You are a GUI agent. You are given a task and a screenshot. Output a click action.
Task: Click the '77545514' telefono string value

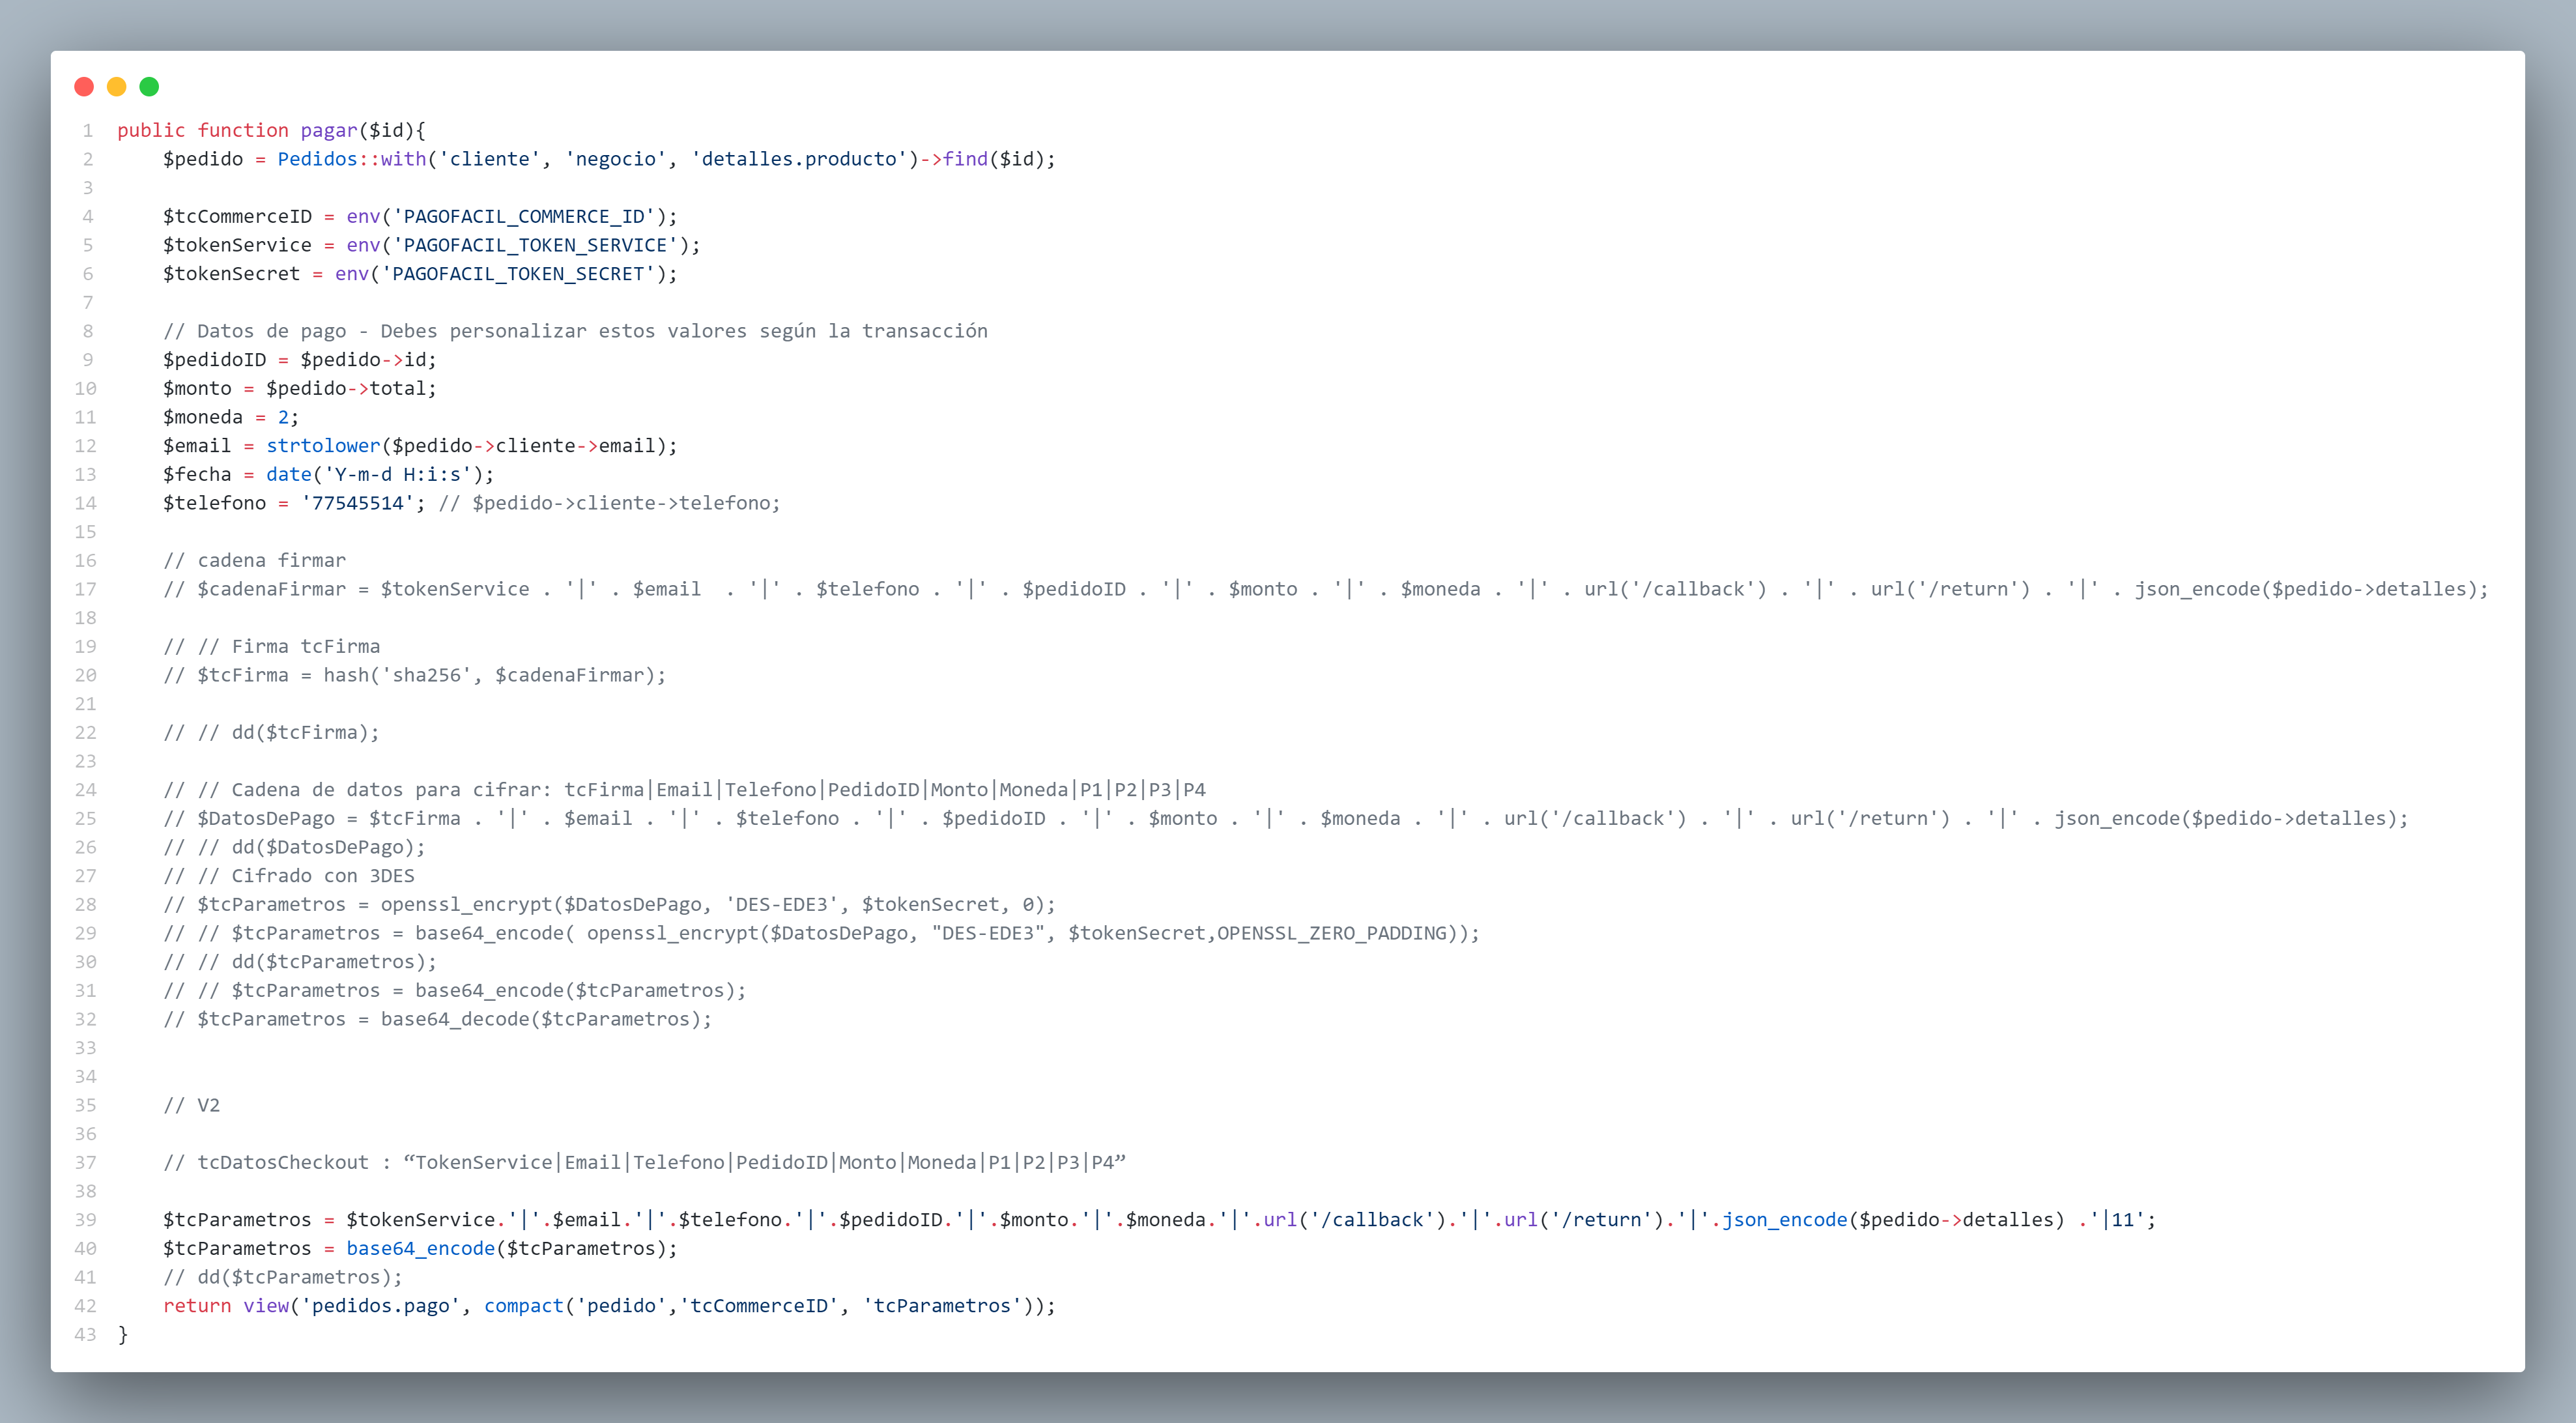click(357, 503)
